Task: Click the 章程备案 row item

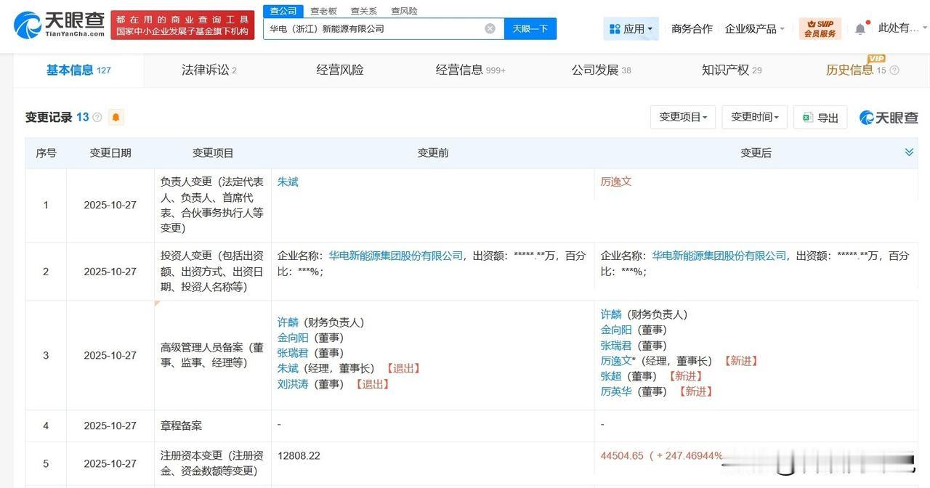Action: pos(181,426)
